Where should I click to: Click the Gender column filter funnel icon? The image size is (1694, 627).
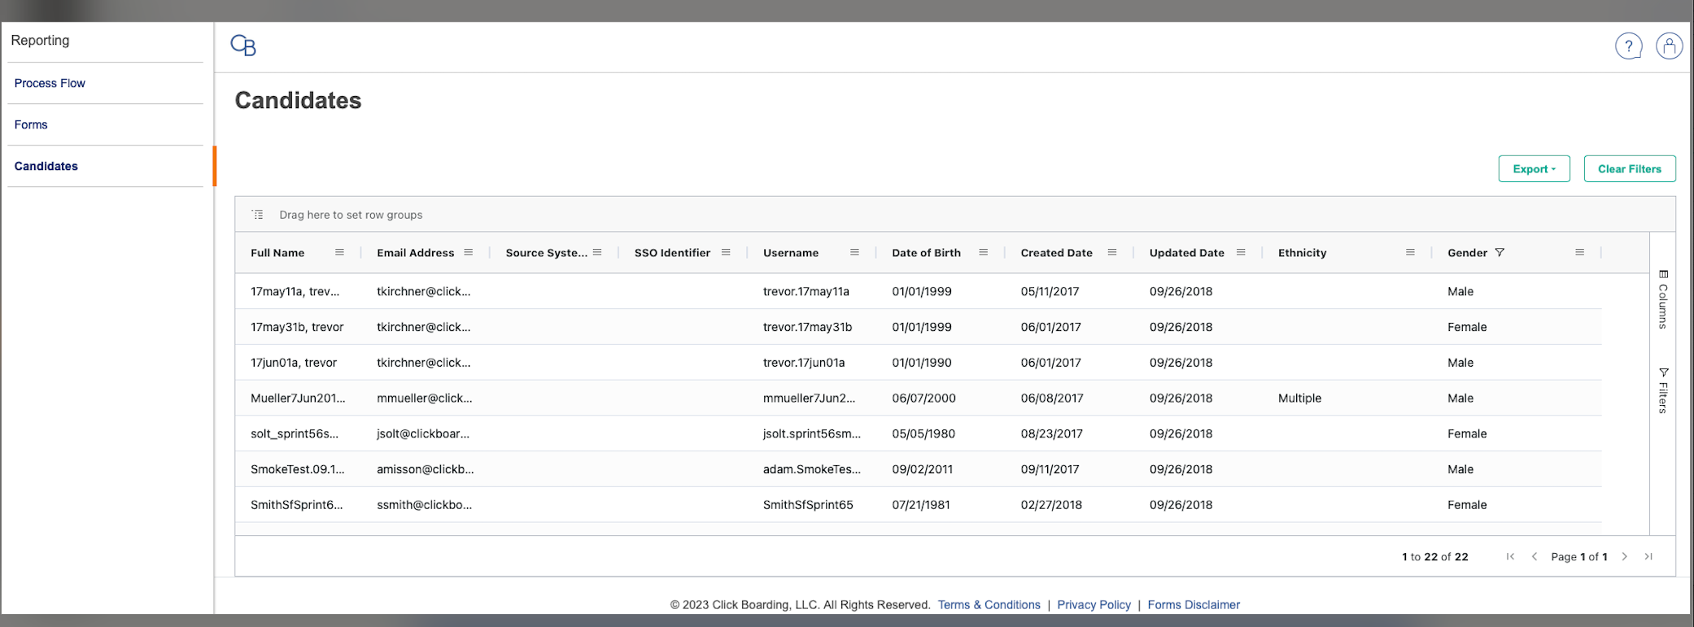click(1500, 253)
